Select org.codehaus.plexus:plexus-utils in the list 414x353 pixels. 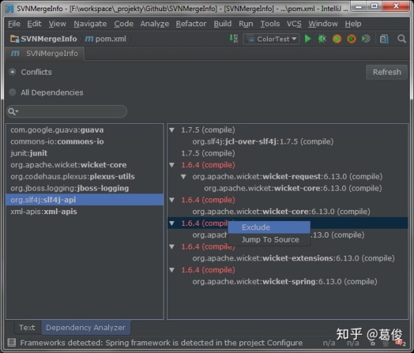pos(84,176)
